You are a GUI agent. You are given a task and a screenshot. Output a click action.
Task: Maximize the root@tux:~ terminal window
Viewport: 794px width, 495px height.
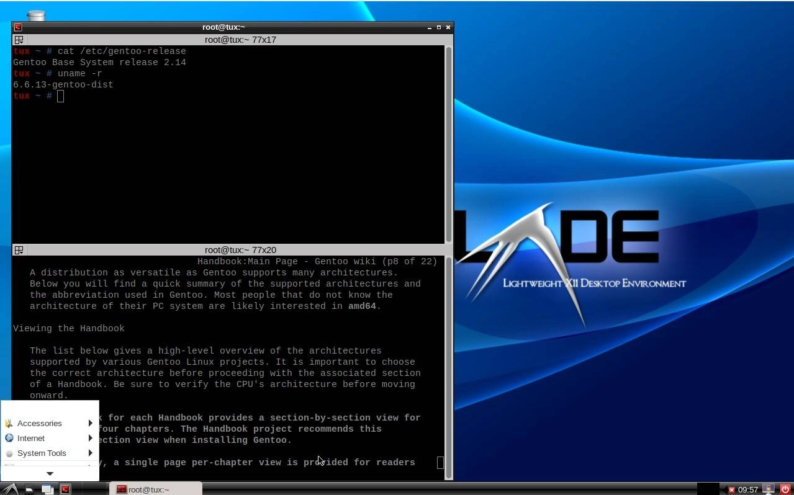439,27
